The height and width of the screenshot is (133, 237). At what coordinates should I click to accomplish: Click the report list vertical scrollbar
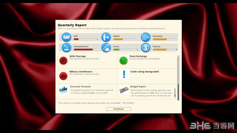tap(178, 78)
